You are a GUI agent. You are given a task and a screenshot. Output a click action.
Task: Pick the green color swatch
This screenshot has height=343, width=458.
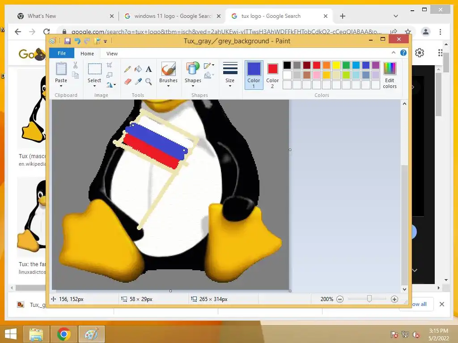[x=346, y=65]
